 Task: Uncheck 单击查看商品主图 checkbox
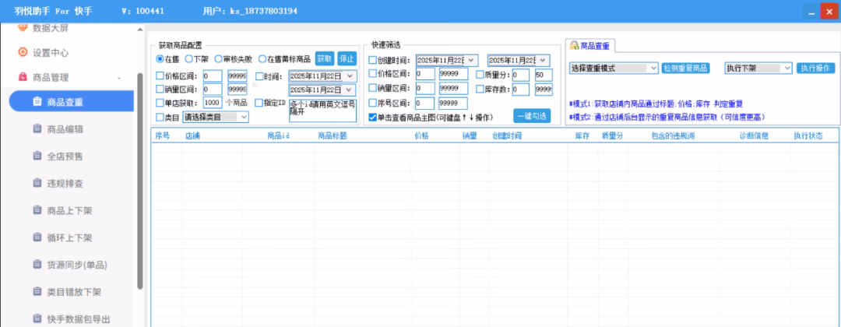[x=372, y=117]
